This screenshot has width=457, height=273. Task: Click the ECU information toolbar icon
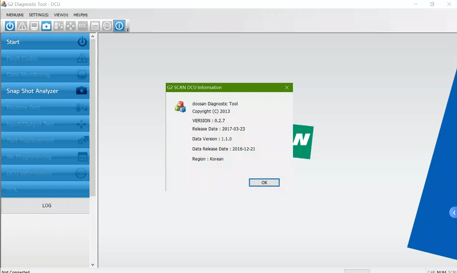[x=107, y=26]
